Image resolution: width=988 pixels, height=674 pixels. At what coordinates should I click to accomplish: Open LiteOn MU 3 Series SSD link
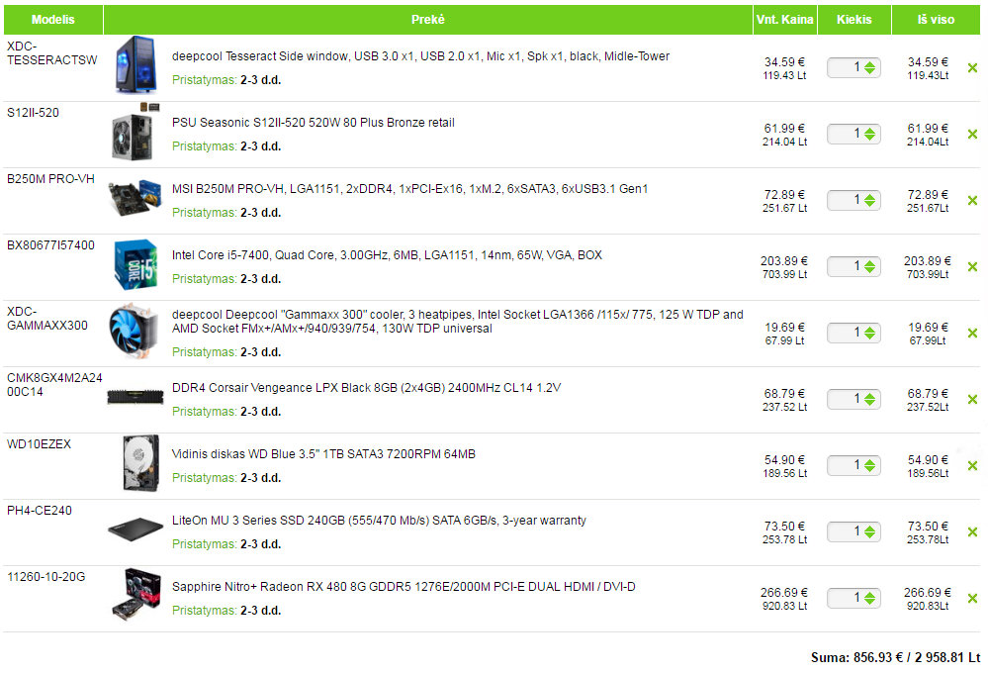tap(379, 521)
